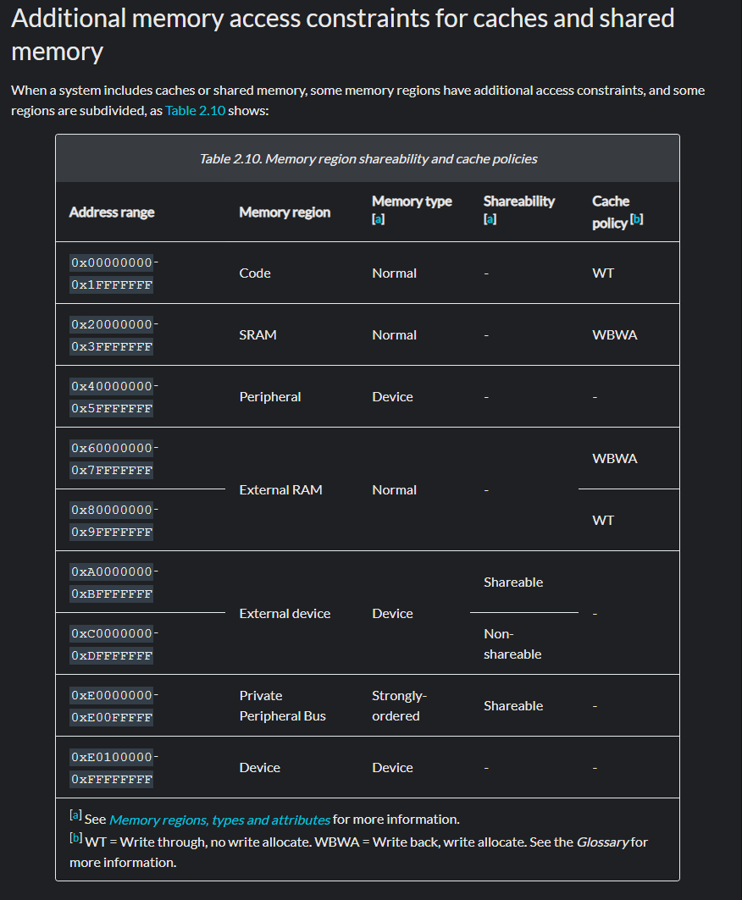This screenshot has height=900, width=742.
Task: Click the Strongly-ordered memory type cell
Action: 399,705
